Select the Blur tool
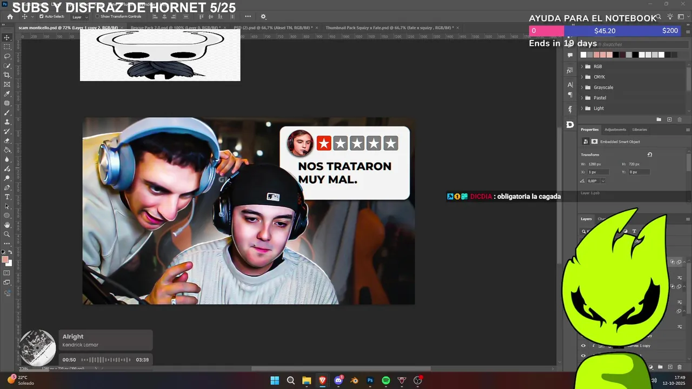 point(7,159)
